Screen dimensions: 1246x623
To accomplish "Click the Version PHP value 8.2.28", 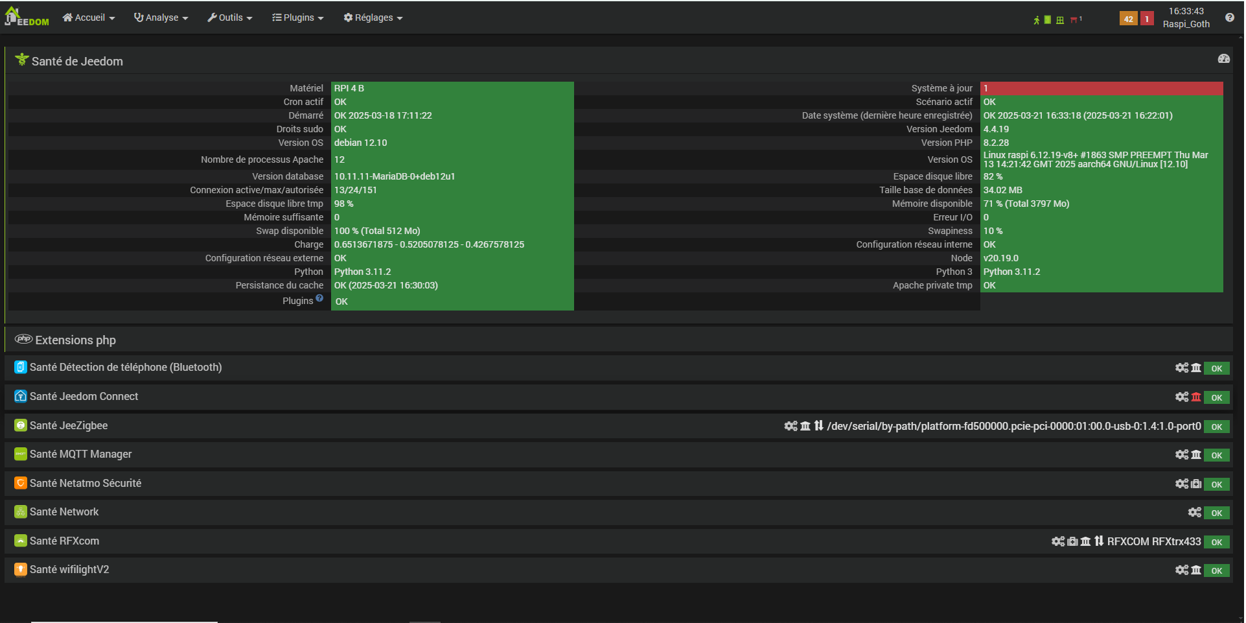I will coord(996,143).
